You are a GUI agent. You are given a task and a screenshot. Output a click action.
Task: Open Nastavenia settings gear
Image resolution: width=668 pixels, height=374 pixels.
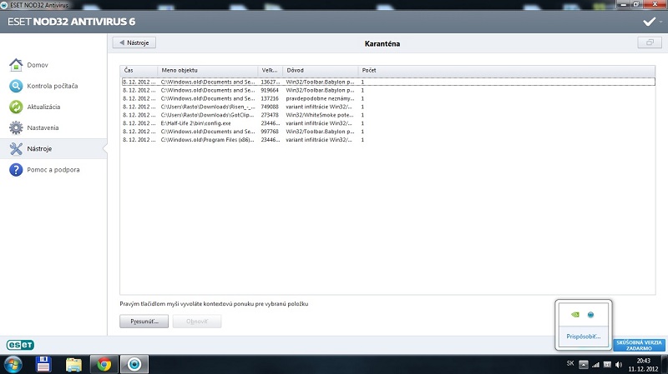tap(40, 127)
